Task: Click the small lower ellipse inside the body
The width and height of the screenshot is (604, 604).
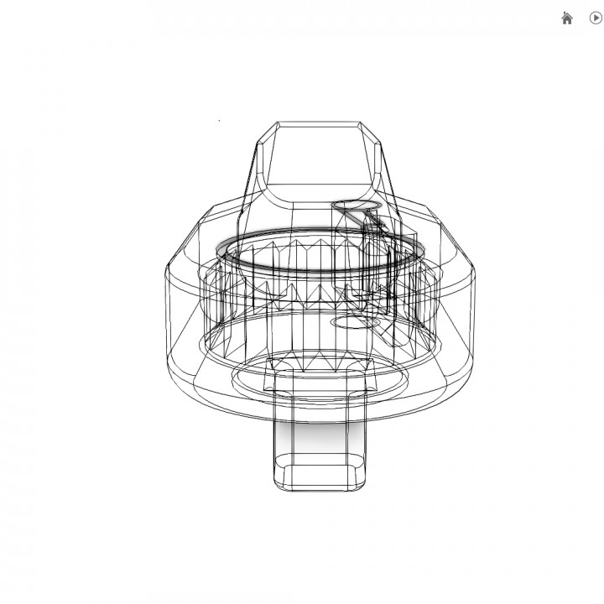Action: tap(352, 321)
